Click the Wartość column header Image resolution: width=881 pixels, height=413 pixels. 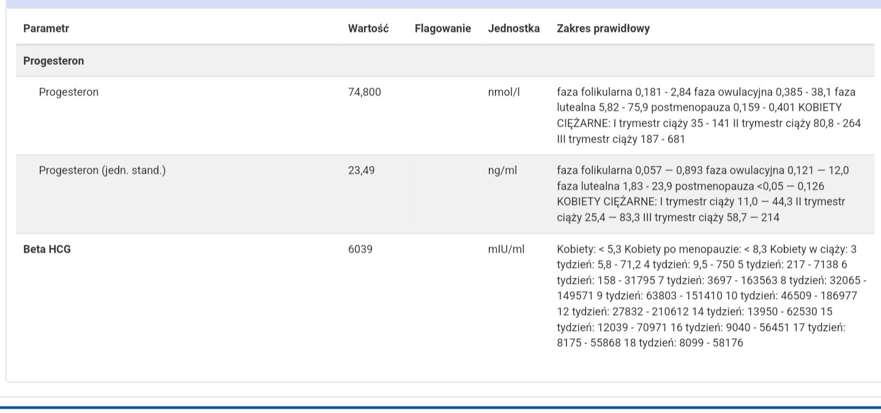(x=368, y=29)
